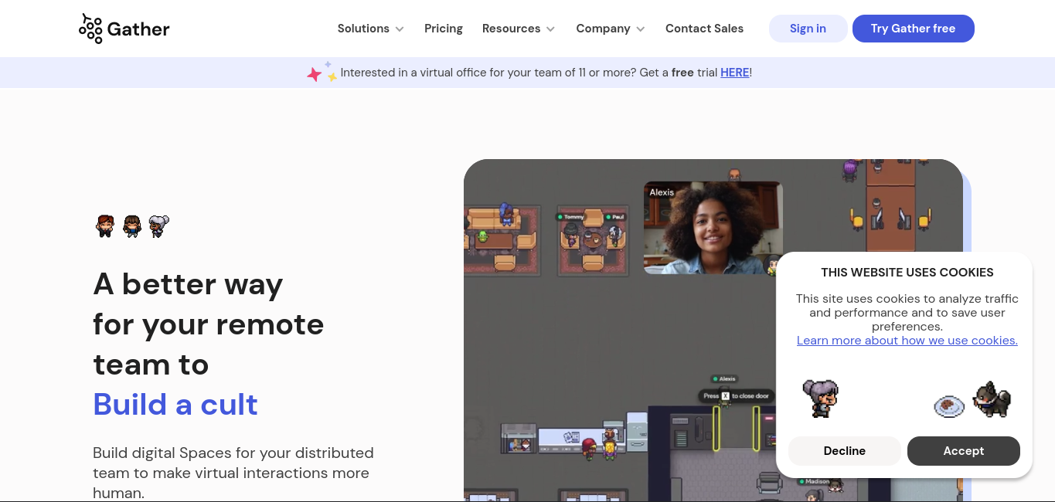Expand the Solutions dropdown chevron
The height and width of the screenshot is (502, 1055).
pos(400,29)
